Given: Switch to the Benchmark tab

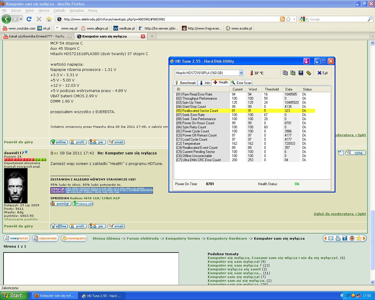Looking at the screenshot, I should tap(185, 83).
